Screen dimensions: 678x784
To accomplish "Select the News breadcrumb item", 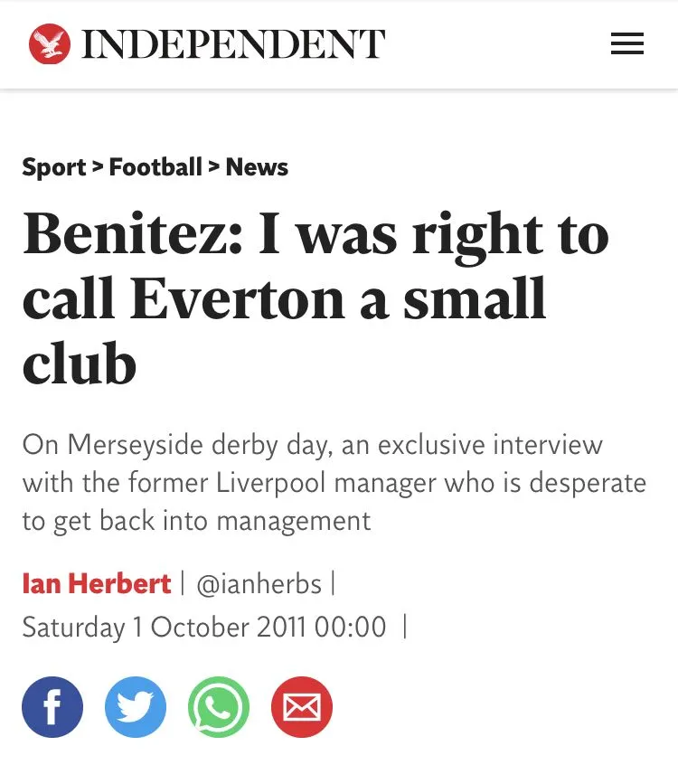I will [257, 167].
